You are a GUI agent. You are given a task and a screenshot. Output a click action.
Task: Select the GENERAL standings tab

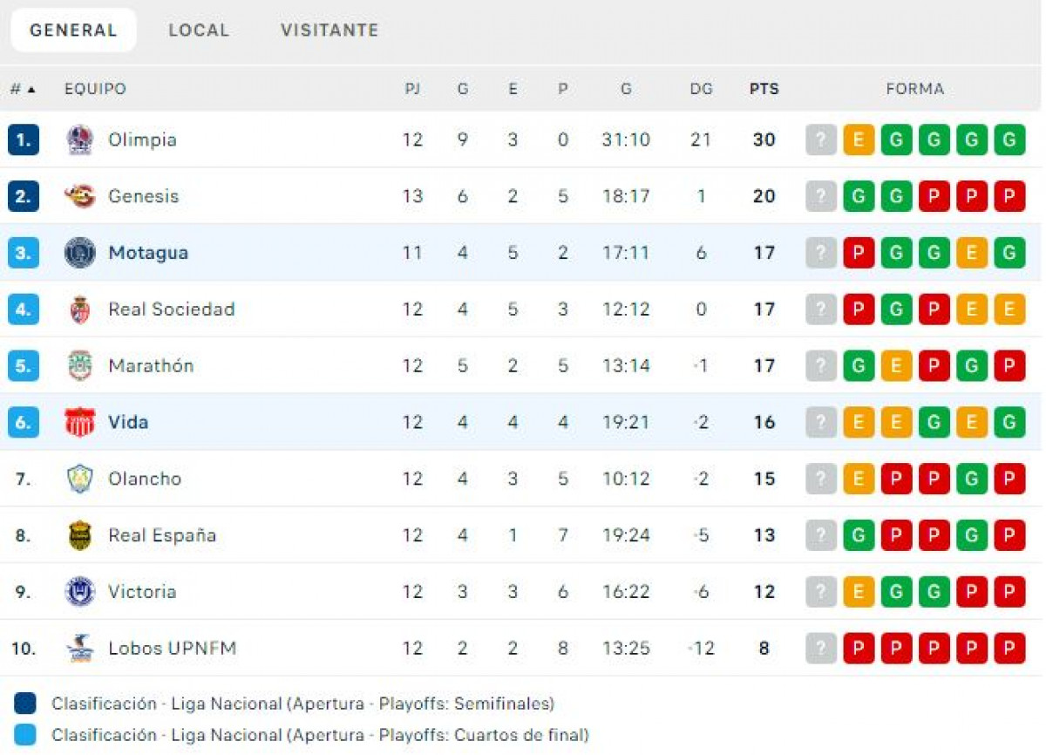pos(73,31)
